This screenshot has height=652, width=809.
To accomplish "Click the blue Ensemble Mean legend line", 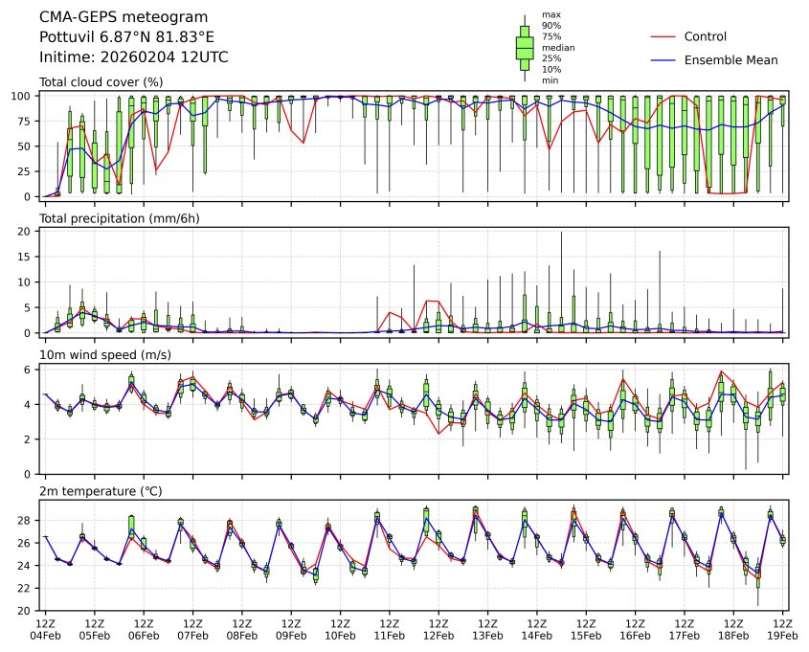I will [663, 60].
